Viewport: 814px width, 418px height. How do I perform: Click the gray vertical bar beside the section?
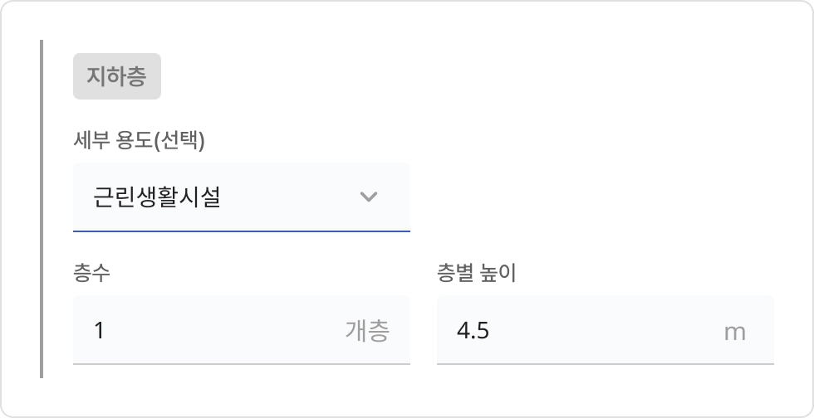(x=41, y=207)
